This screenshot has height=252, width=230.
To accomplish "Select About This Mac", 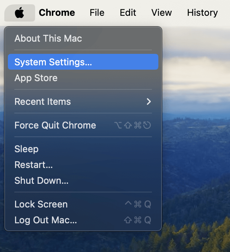I will point(48,38).
